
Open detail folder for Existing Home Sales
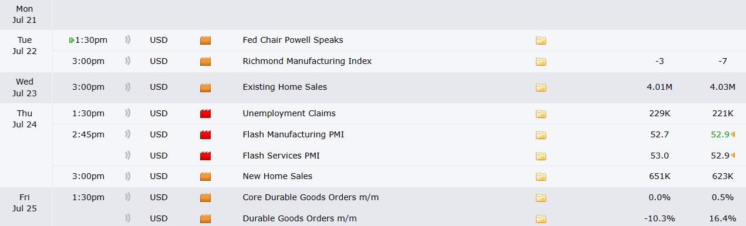(x=541, y=87)
